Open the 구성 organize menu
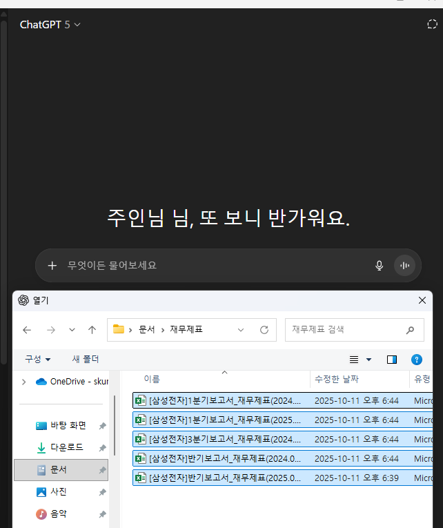Screen dimensions: 443x528 point(38,360)
